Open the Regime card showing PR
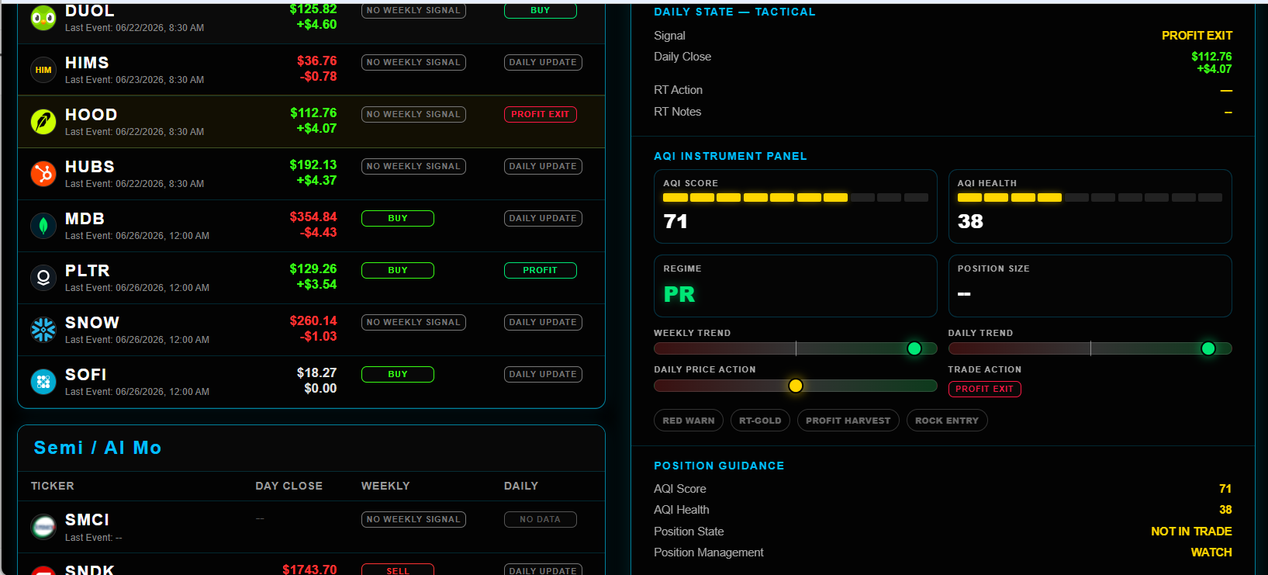This screenshot has width=1268, height=575. (796, 286)
